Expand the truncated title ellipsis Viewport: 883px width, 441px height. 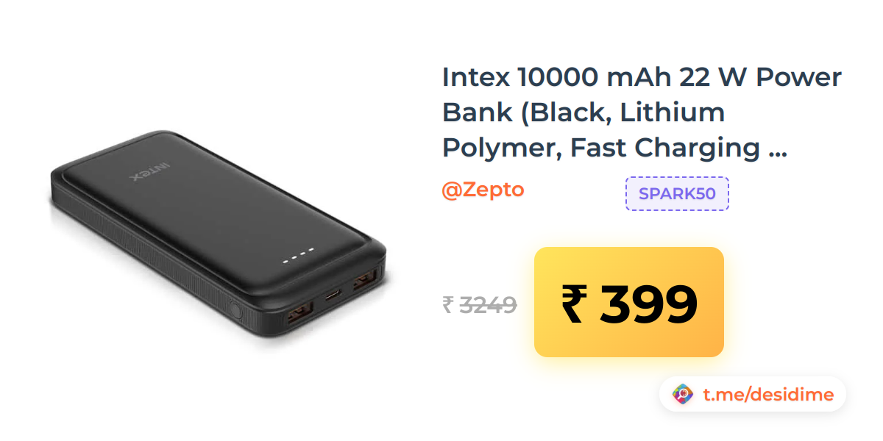[777, 149]
